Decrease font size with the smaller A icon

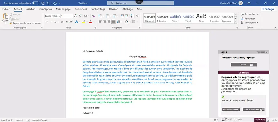pos(80,16)
